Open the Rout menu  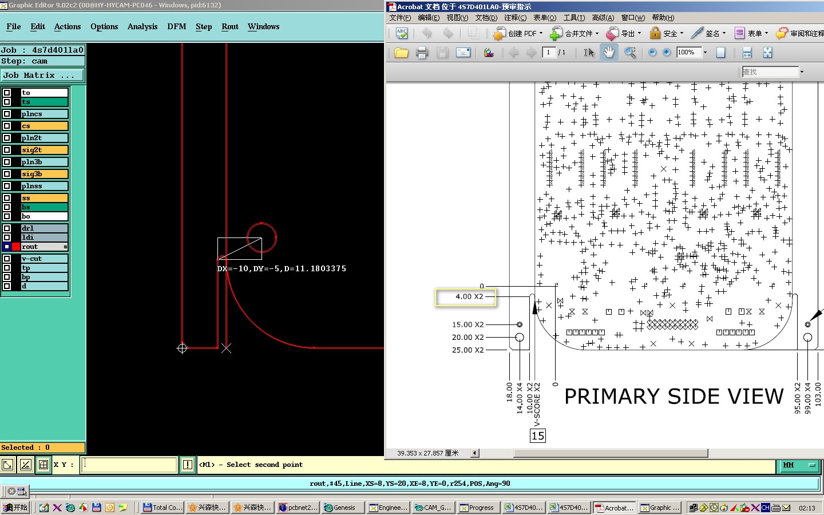(x=229, y=26)
